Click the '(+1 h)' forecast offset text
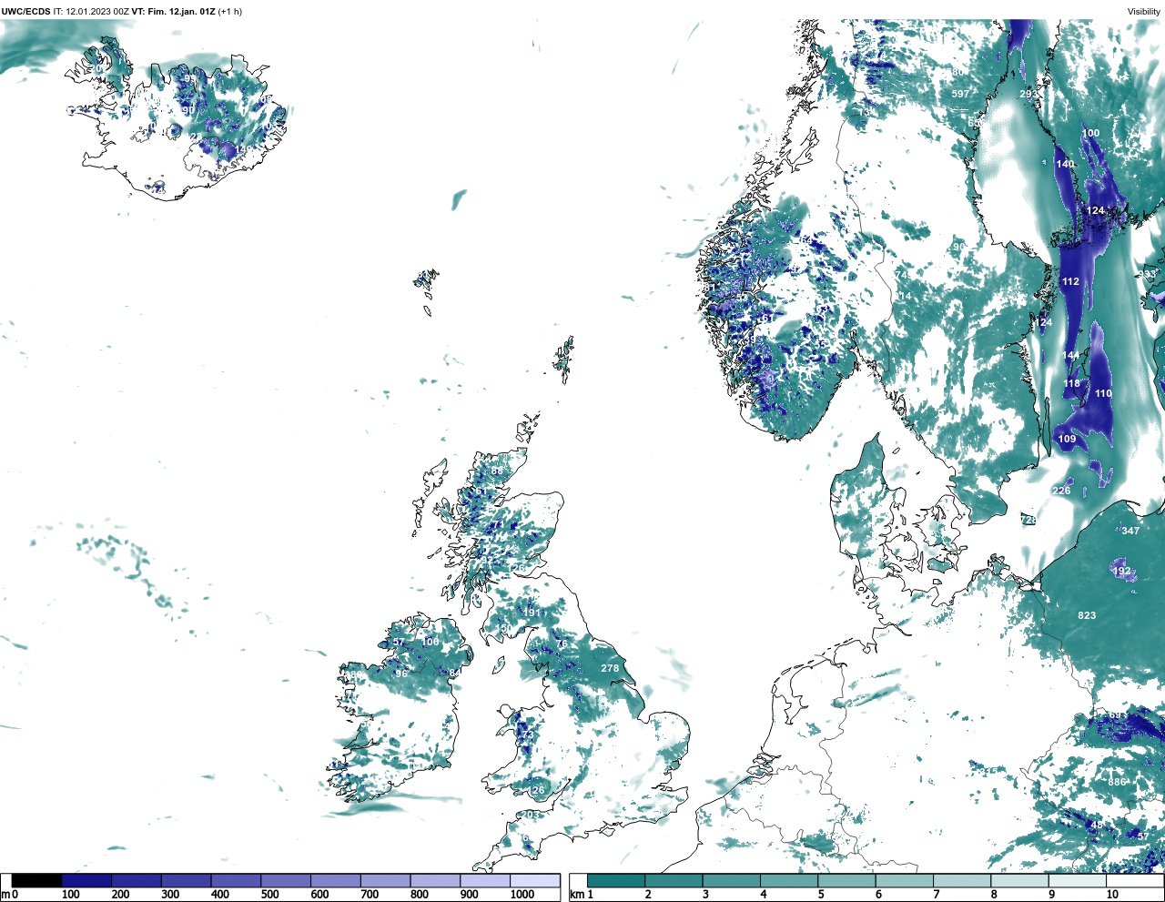The width and height of the screenshot is (1165, 902). [x=230, y=11]
